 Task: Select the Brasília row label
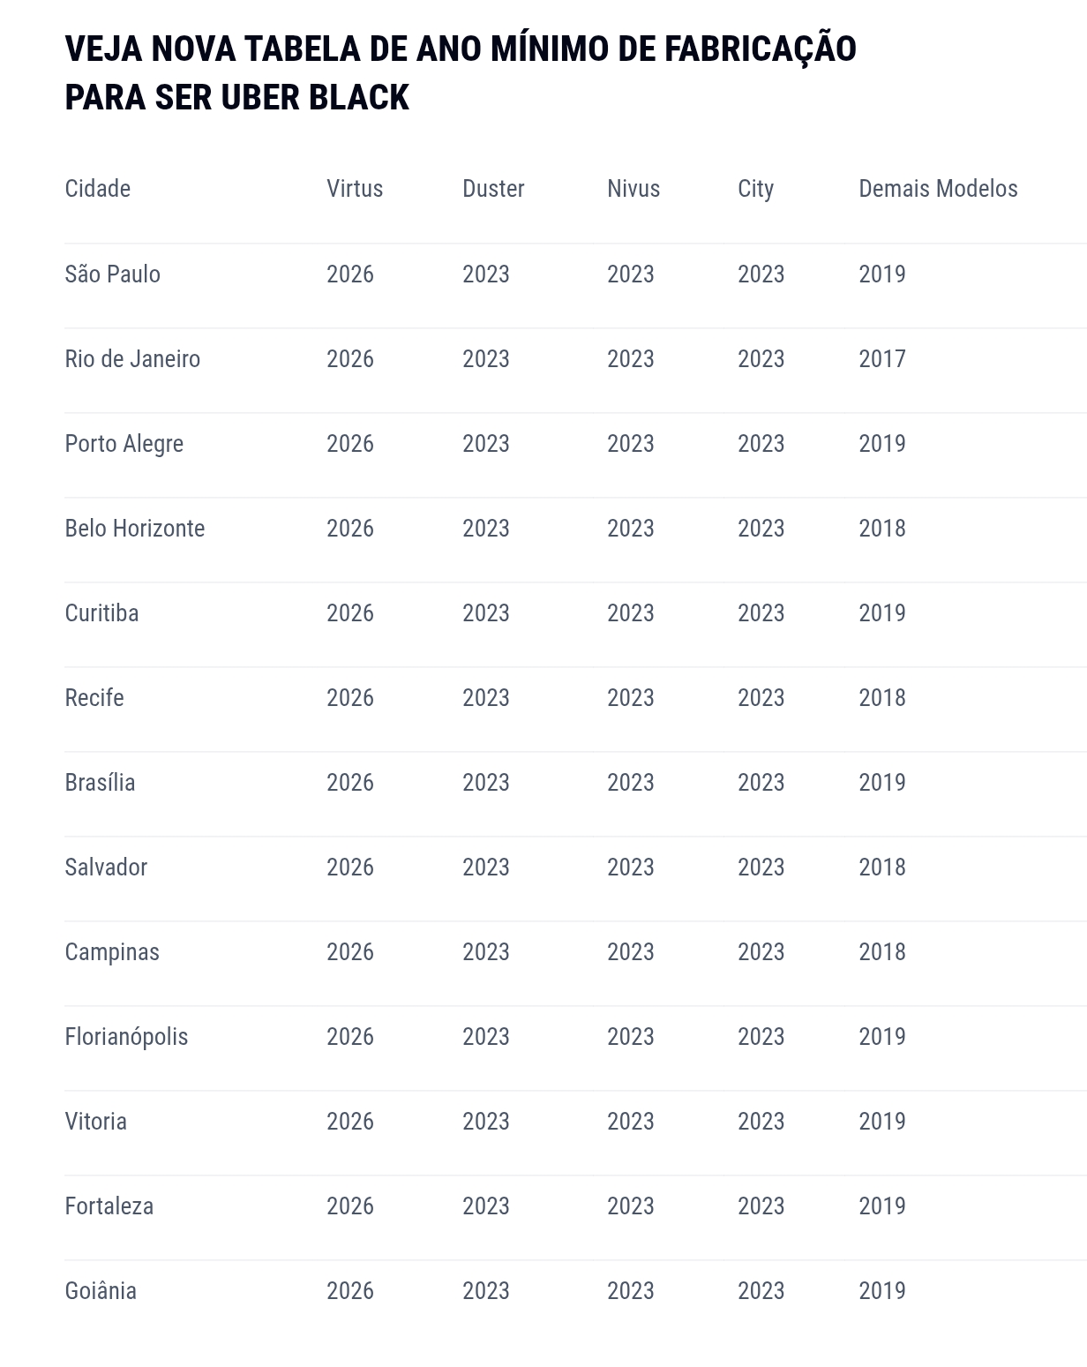coord(100,783)
